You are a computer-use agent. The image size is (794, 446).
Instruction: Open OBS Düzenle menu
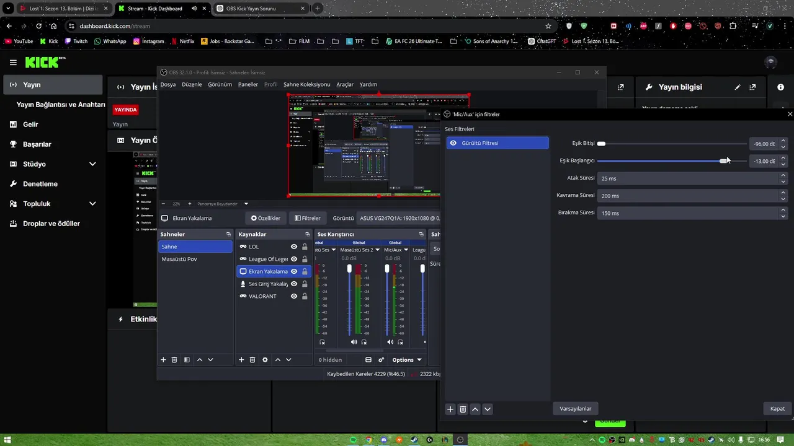[192, 84]
